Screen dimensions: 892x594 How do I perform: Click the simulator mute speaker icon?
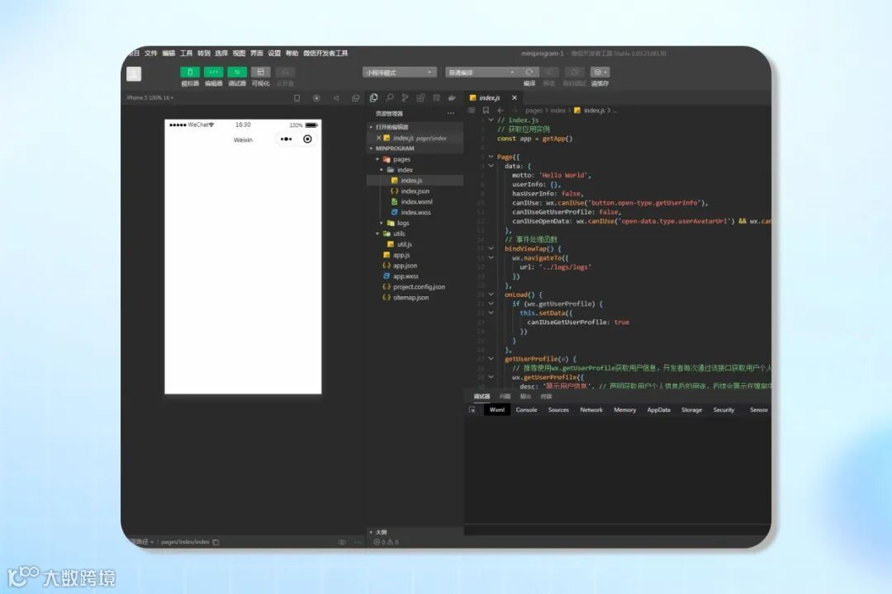(336, 98)
